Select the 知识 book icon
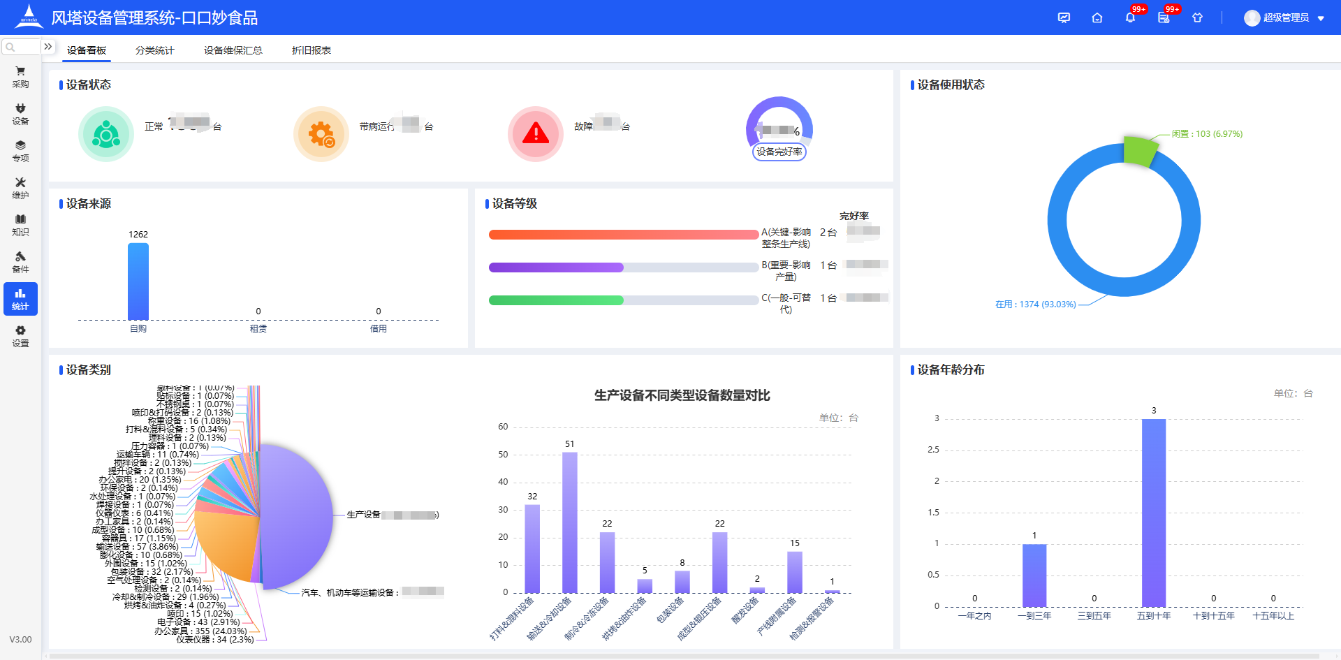This screenshot has height=660, width=1341. tap(20, 225)
